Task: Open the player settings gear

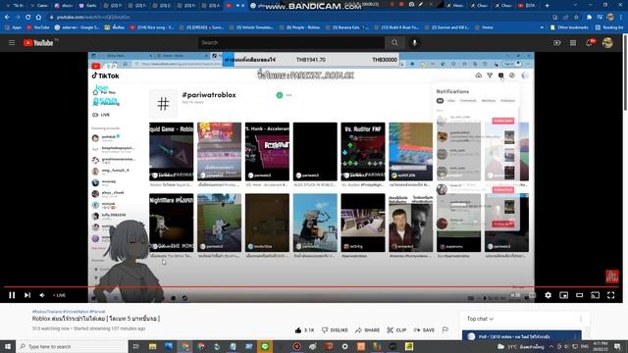Action: click(548, 295)
